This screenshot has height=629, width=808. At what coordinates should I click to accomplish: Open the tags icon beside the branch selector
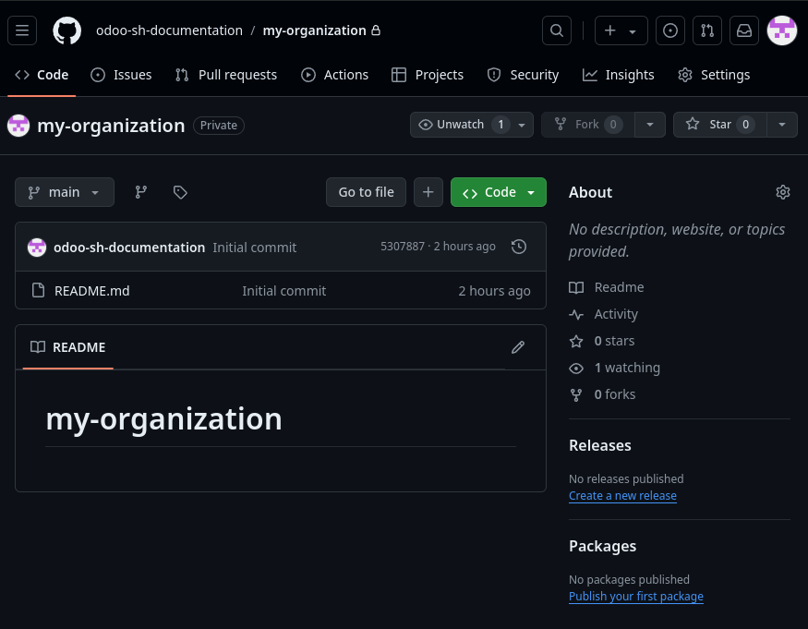click(x=180, y=192)
